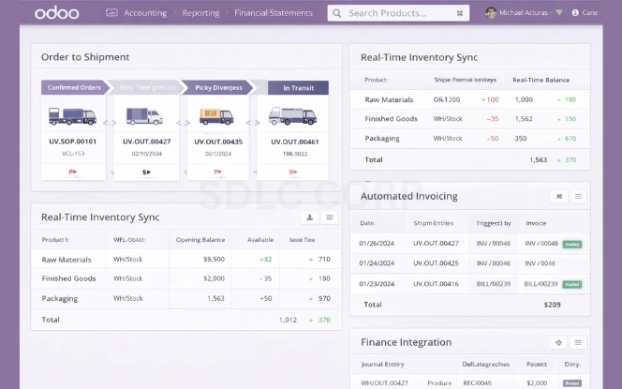
Task: Click the Posted badge beside $2,000
Action: (572, 383)
